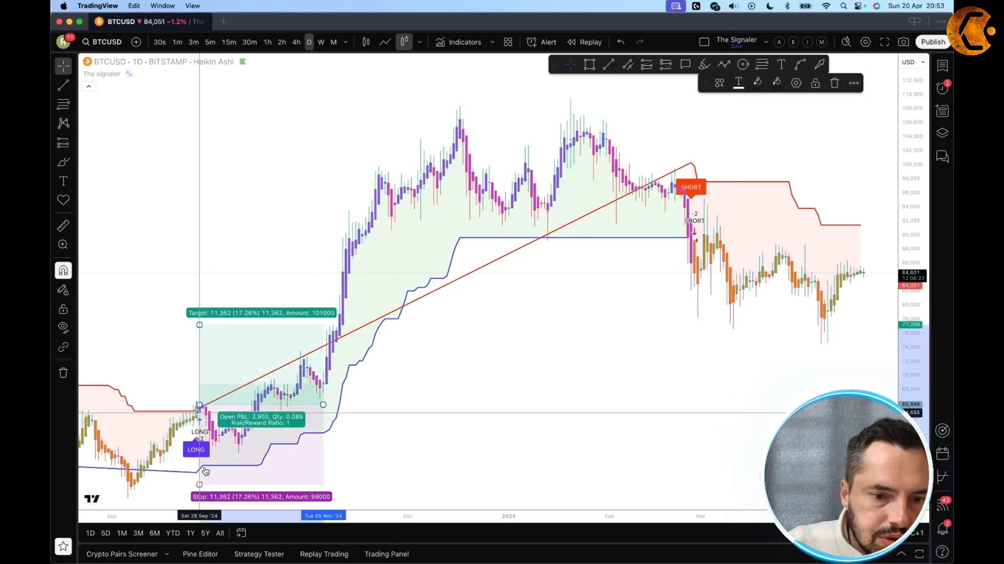Select the trend line drawing tool
The width and height of the screenshot is (1004, 564).
63,85
